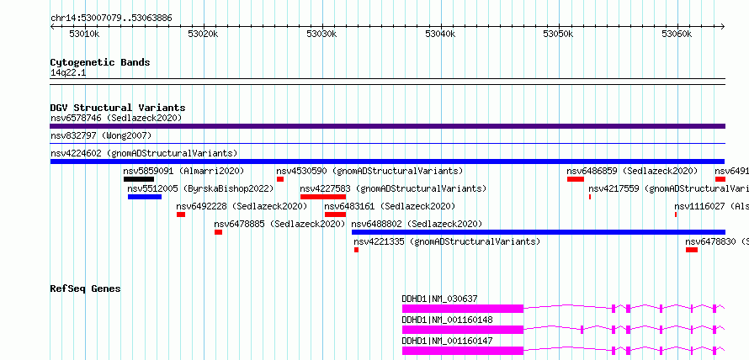The image size is (749, 360).
Task: Click the 53010k ruler tick label
Action: pyautogui.click(x=84, y=34)
